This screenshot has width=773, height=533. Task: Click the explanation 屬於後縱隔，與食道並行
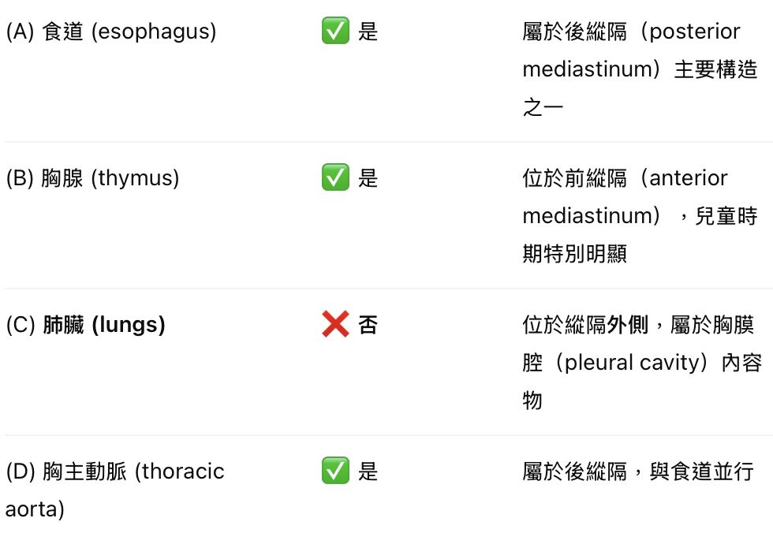[x=637, y=471]
